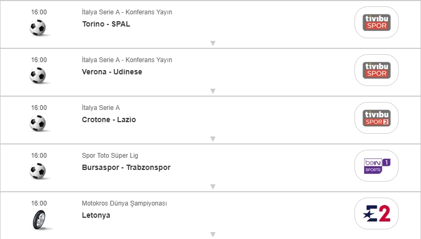Open the tivibu Spor logo for Torino match
421x239 pixels.
pyautogui.click(x=376, y=22)
